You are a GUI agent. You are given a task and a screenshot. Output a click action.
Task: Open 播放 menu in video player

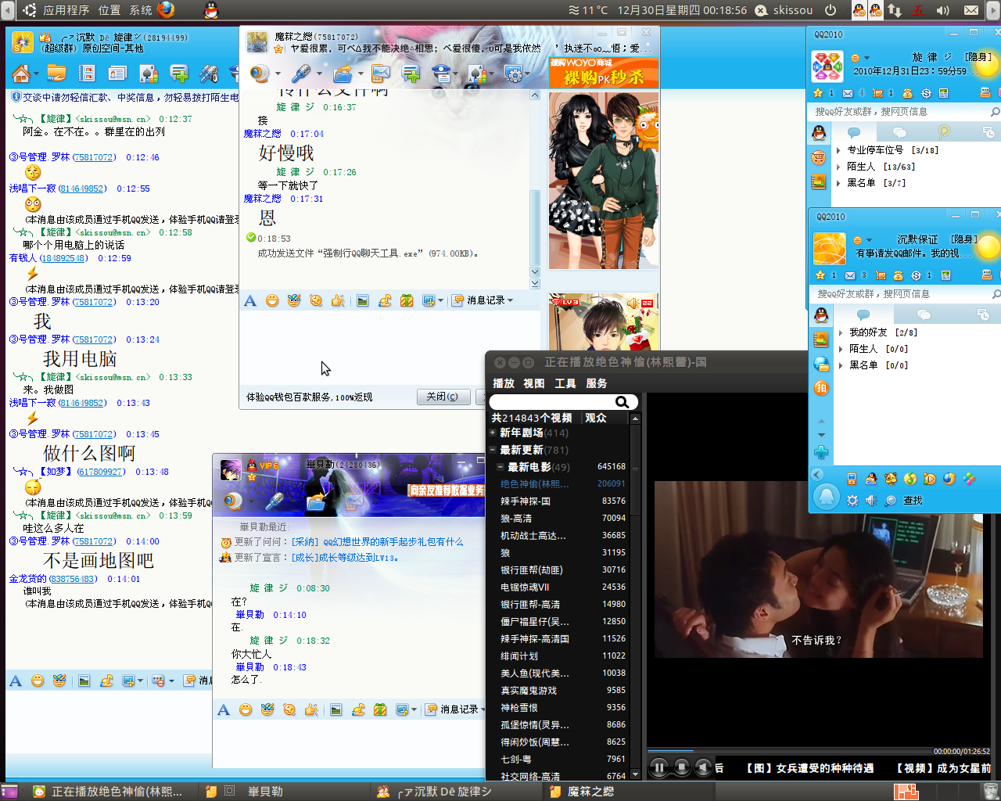[504, 383]
